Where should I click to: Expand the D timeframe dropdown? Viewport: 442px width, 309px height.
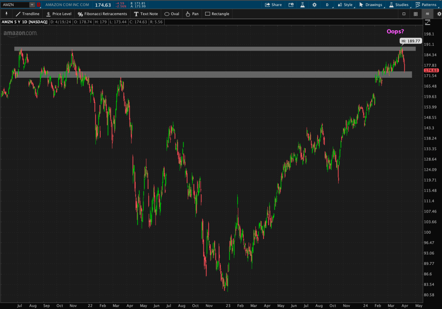[x=327, y=5]
